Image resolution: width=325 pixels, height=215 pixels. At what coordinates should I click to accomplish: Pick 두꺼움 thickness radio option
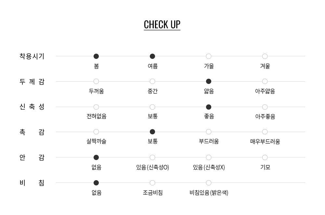[x=96, y=81]
